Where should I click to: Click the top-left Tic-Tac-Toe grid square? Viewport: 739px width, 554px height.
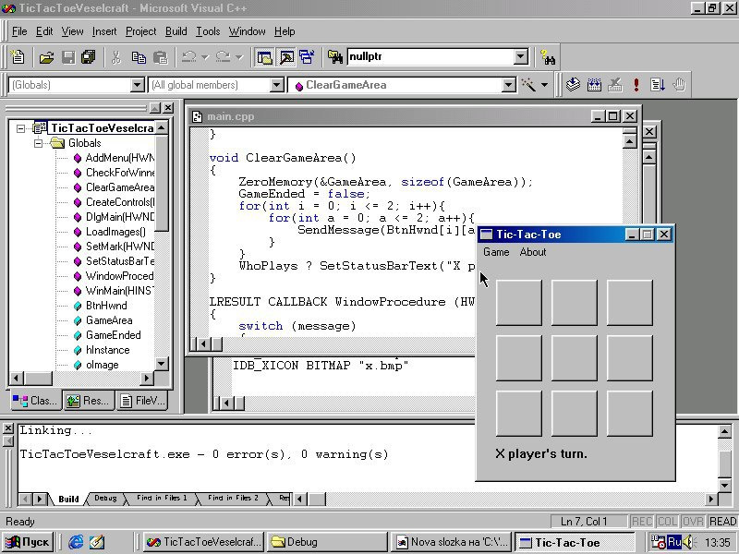coord(518,302)
